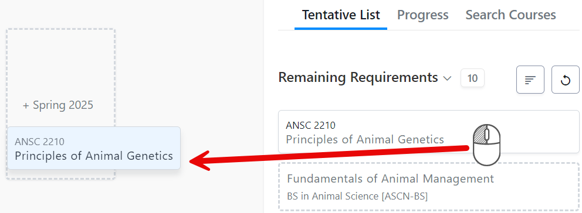Open the Search Courses tab
Image resolution: width=582 pixels, height=213 pixels.
511,15
